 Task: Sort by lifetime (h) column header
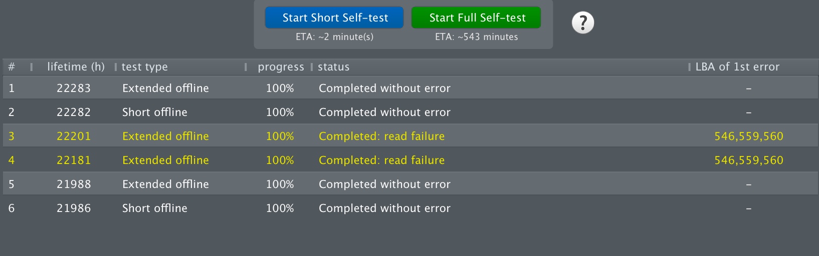(76, 66)
